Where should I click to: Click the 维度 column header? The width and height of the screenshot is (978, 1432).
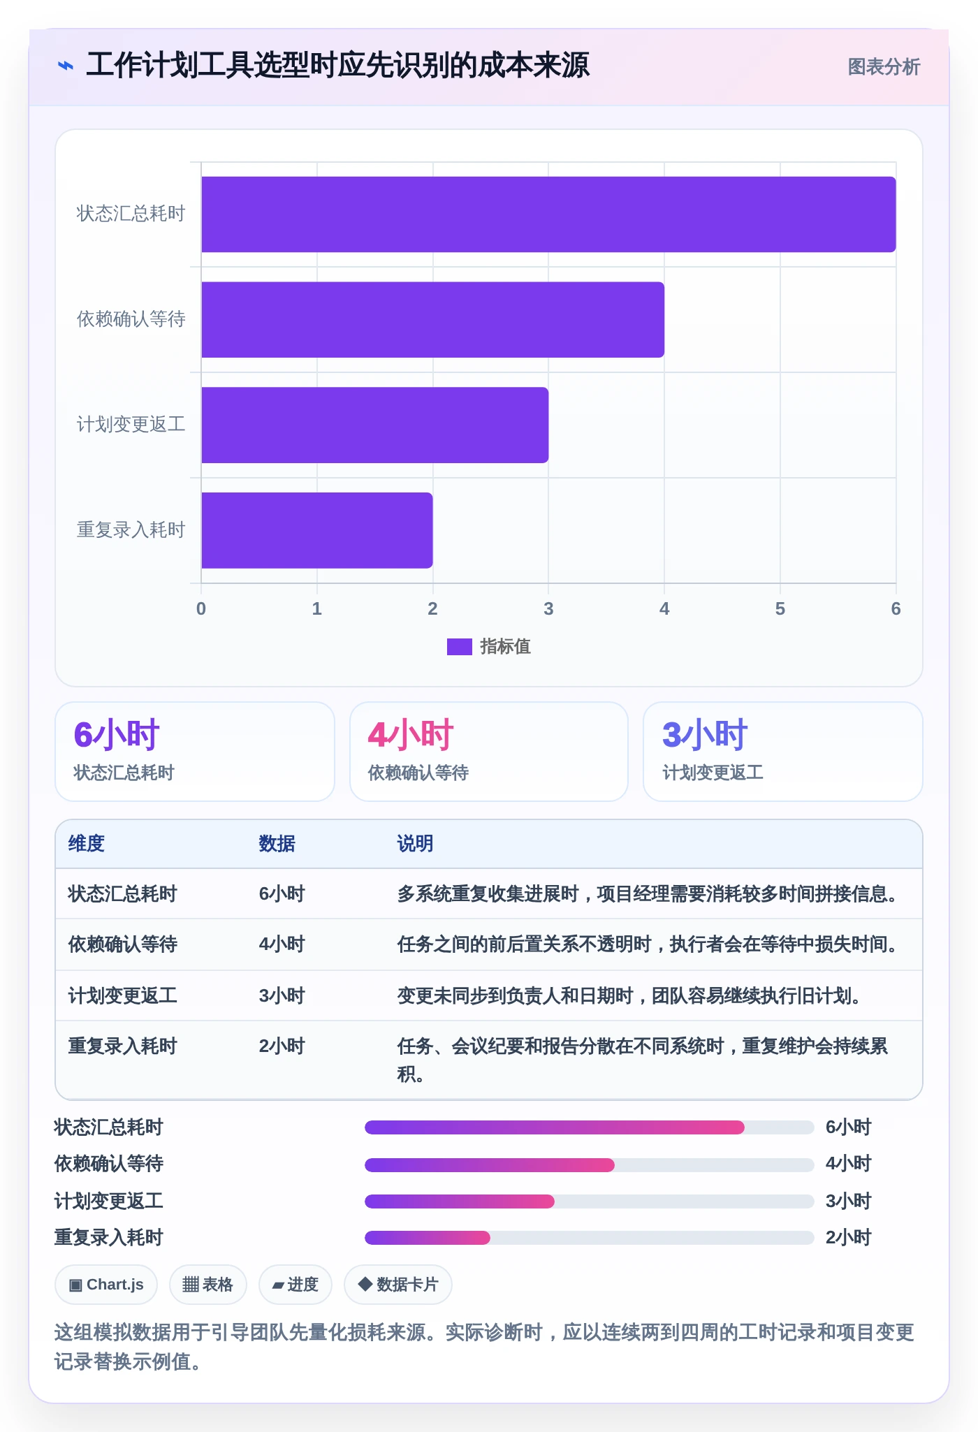click(87, 844)
